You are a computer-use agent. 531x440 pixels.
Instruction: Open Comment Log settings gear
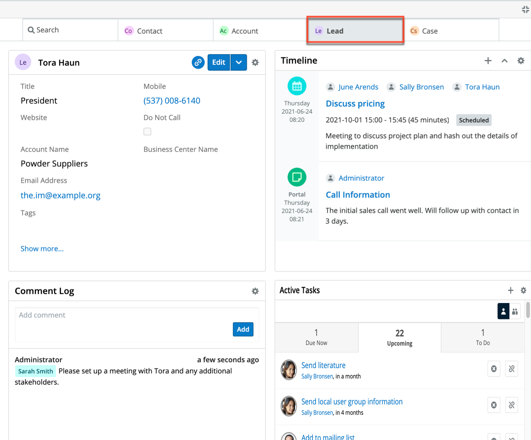[x=255, y=291]
